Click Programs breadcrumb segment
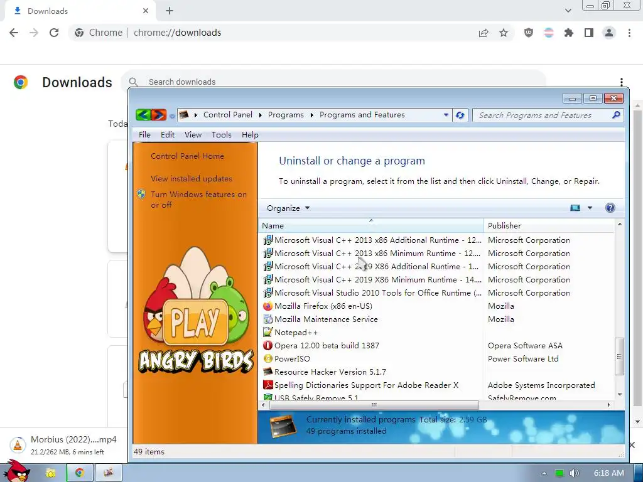Viewport: 643px width, 482px height. (286, 115)
